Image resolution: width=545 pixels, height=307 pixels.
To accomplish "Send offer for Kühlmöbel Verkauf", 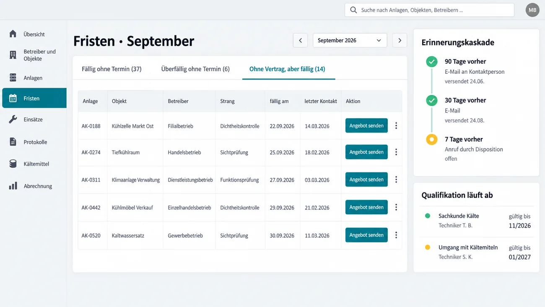I will coord(366,207).
